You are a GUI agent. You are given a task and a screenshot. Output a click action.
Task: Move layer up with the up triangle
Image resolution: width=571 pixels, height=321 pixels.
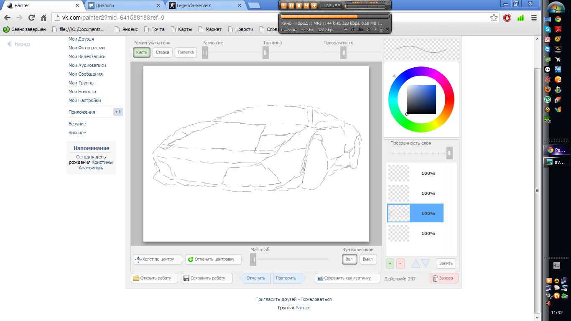click(416, 263)
